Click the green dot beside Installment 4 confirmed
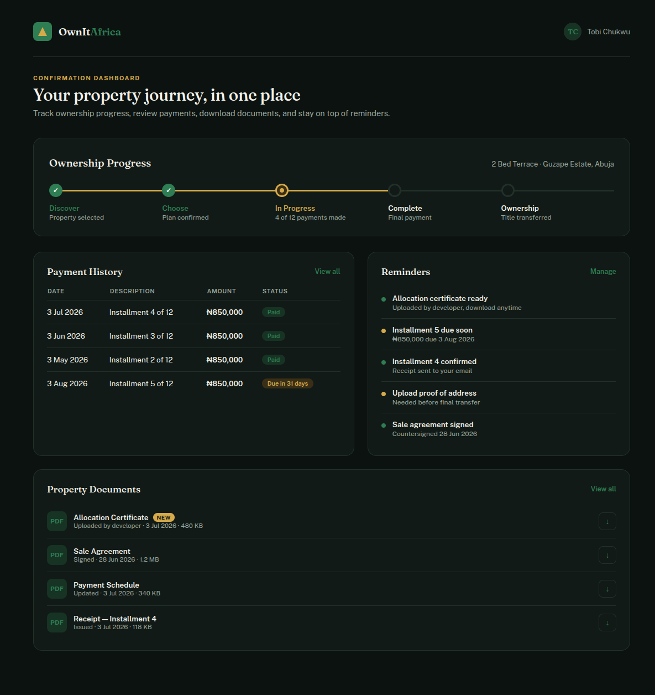Image resolution: width=655 pixels, height=695 pixels. (x=384, y=362)
